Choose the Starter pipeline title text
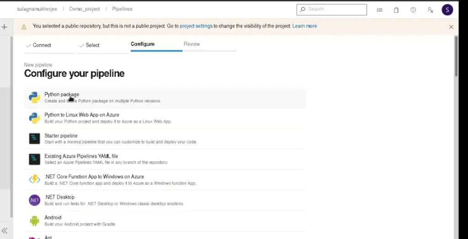The image size is (468, 239). pos(61,135)
